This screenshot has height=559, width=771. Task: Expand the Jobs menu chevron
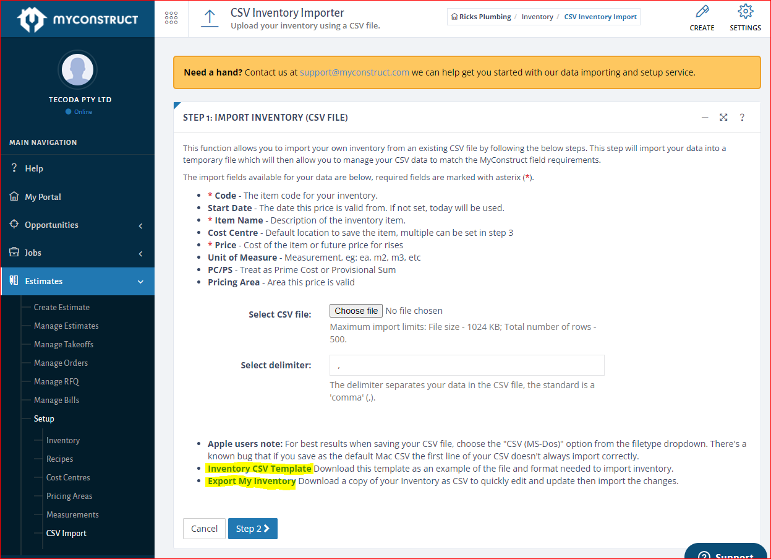pyautogui.click(x=140, y=254)
